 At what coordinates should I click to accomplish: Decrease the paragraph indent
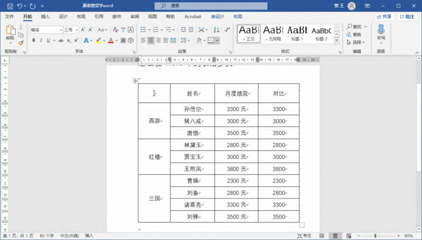pos(183,30)
